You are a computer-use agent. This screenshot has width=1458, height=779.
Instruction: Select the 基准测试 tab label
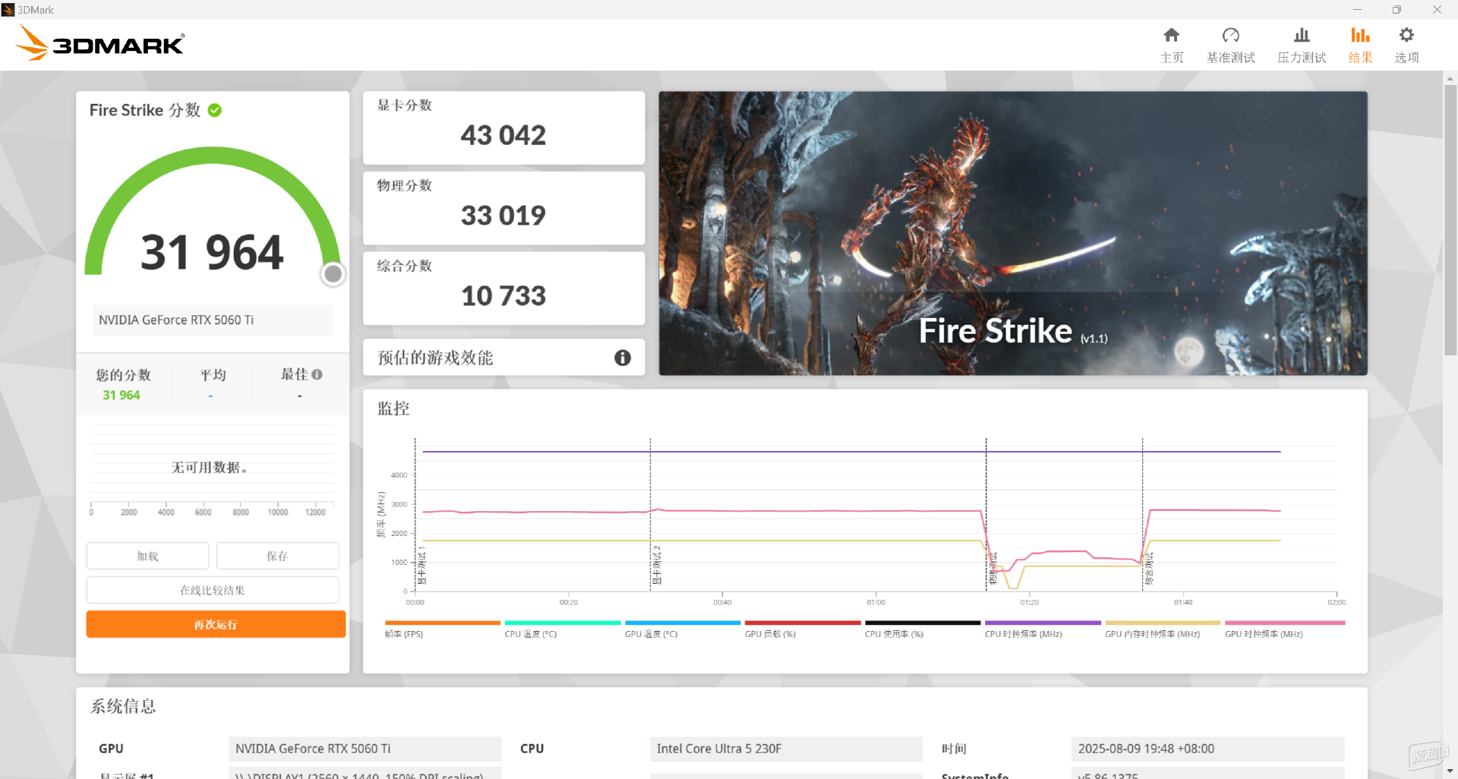1230,58
